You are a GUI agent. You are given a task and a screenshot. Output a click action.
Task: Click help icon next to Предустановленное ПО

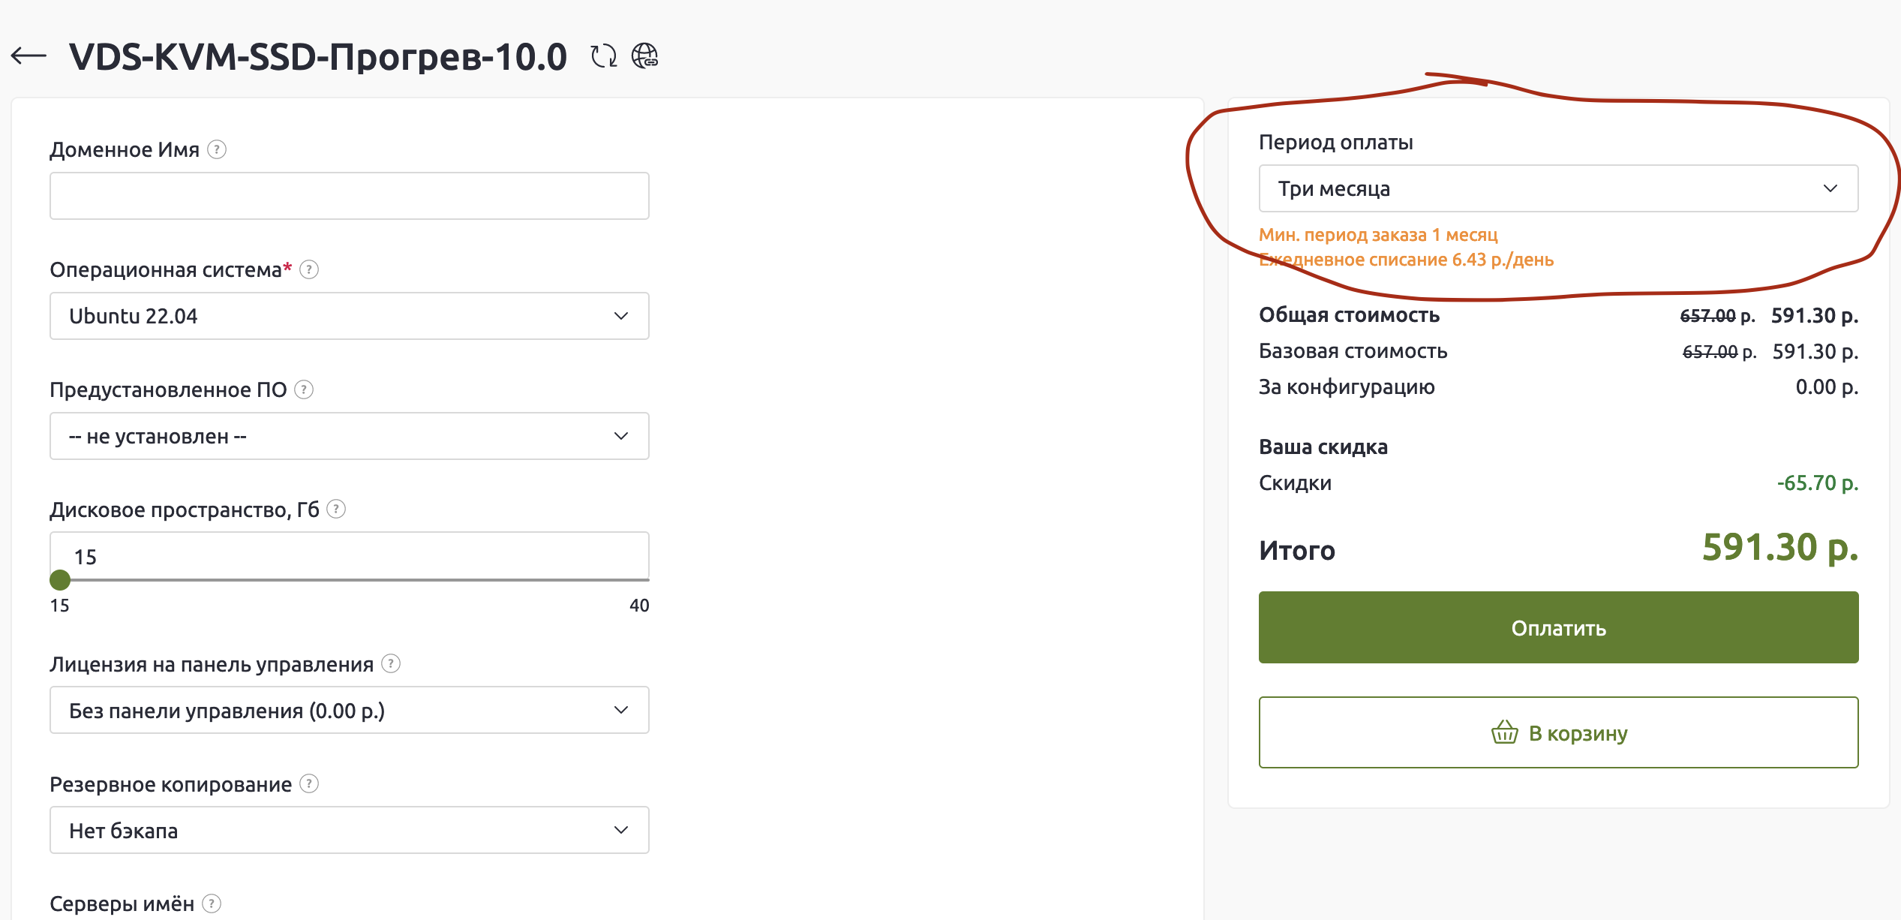click(x=304, y=389)
